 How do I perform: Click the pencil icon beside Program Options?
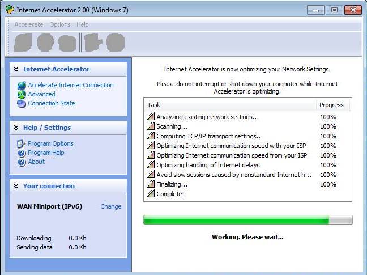[21, 144]
